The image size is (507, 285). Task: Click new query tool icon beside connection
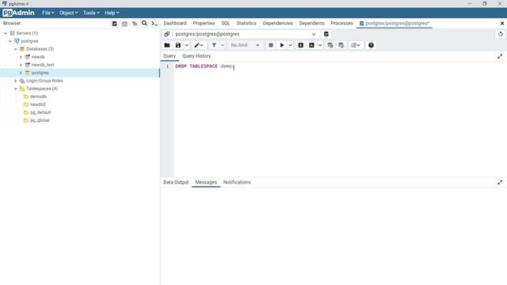(x=326, y=34)
